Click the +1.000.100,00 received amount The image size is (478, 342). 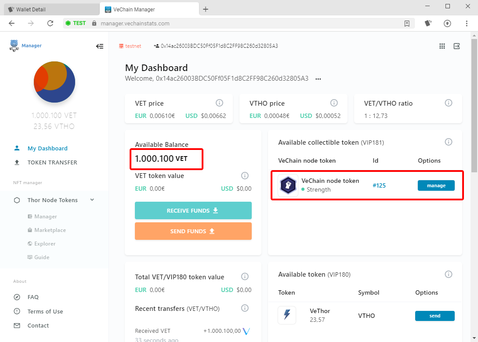point(222,331)
